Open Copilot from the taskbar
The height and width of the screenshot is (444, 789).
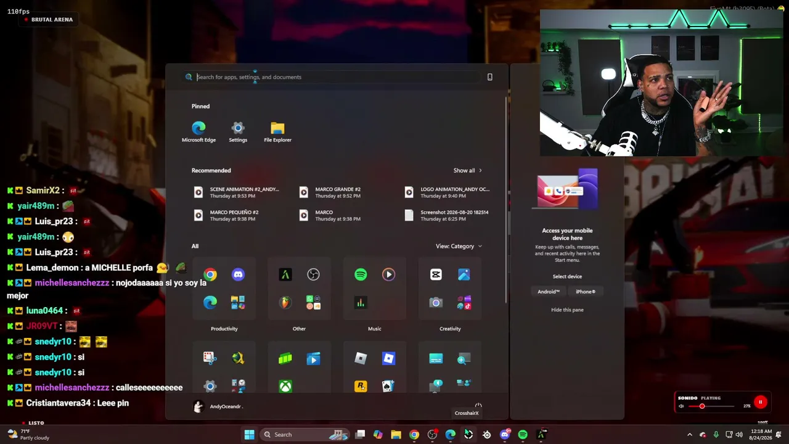[x=378, y=435]
